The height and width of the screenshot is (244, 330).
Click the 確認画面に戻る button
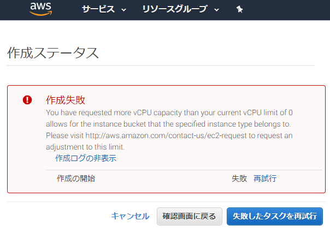pos(190,217)
